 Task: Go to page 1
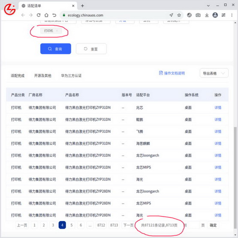pyautogui.click(x=34, y=225)
